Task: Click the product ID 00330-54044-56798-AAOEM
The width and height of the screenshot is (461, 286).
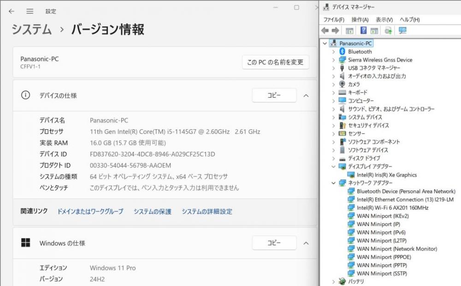Action: point(130,165)
